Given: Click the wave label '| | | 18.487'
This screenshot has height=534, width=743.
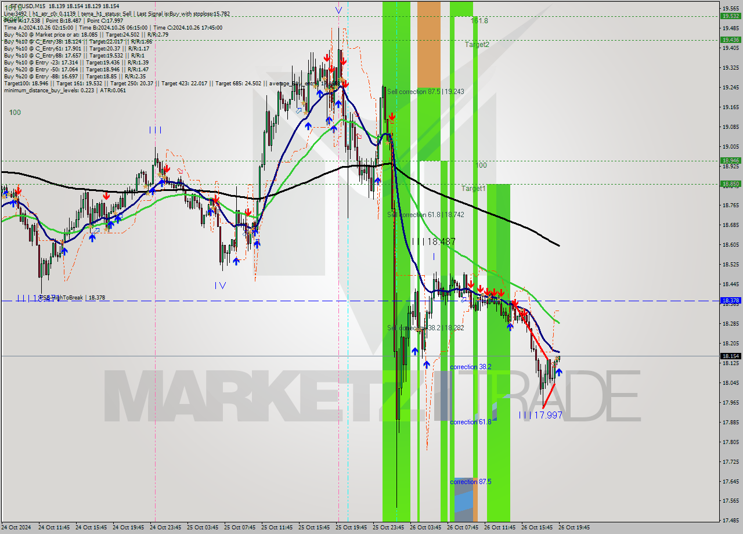Looking at the screenshot, I should point(434,241).
